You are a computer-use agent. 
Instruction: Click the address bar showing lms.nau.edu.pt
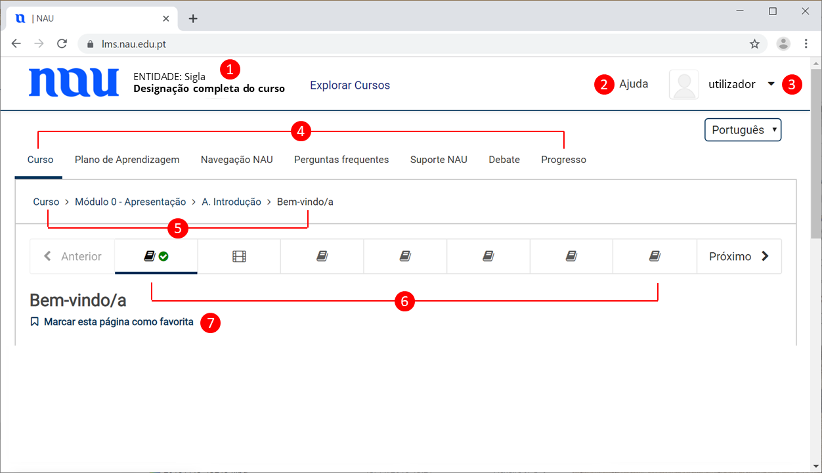(x=394, y=44)
